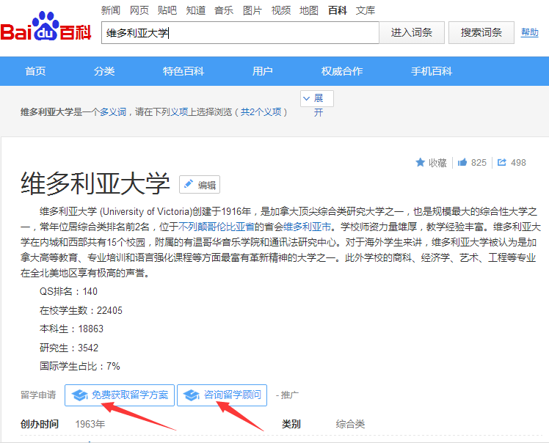Select 百科 in top navigation
Screen dimensions: 549x443
point(338,10)
